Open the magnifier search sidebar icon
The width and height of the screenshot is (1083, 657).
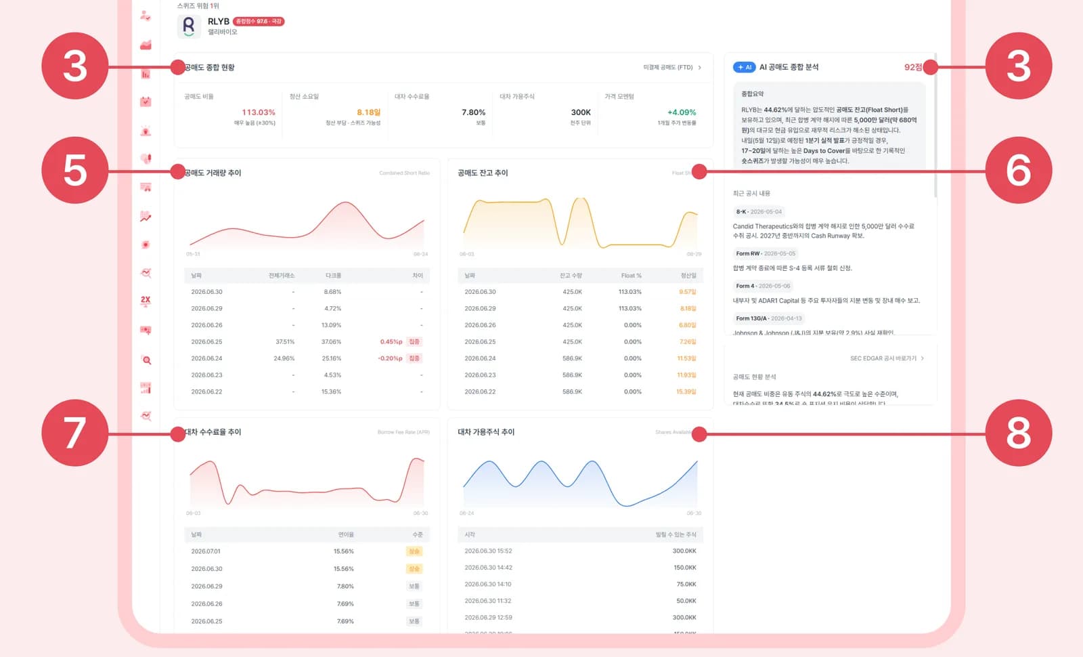(146, 360)
